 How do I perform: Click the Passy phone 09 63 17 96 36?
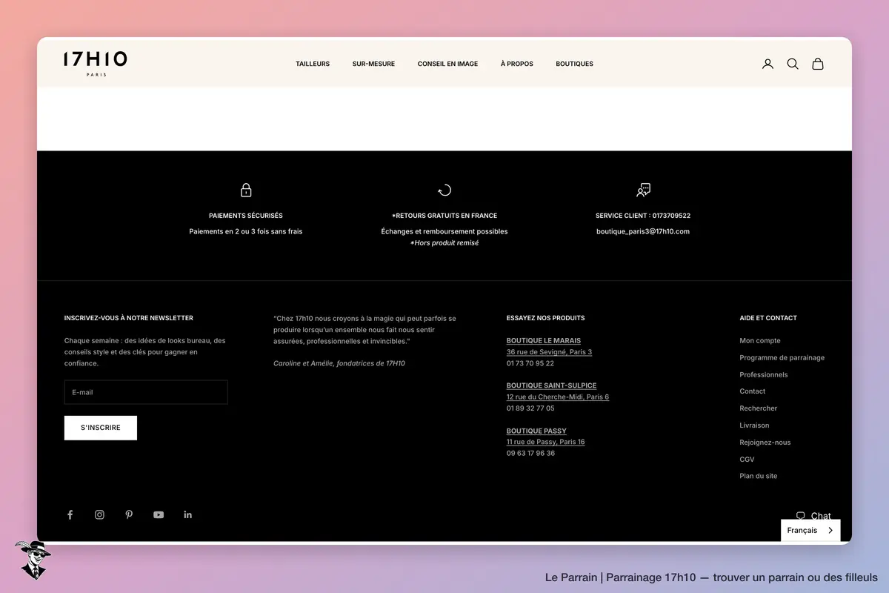(530, 453)
